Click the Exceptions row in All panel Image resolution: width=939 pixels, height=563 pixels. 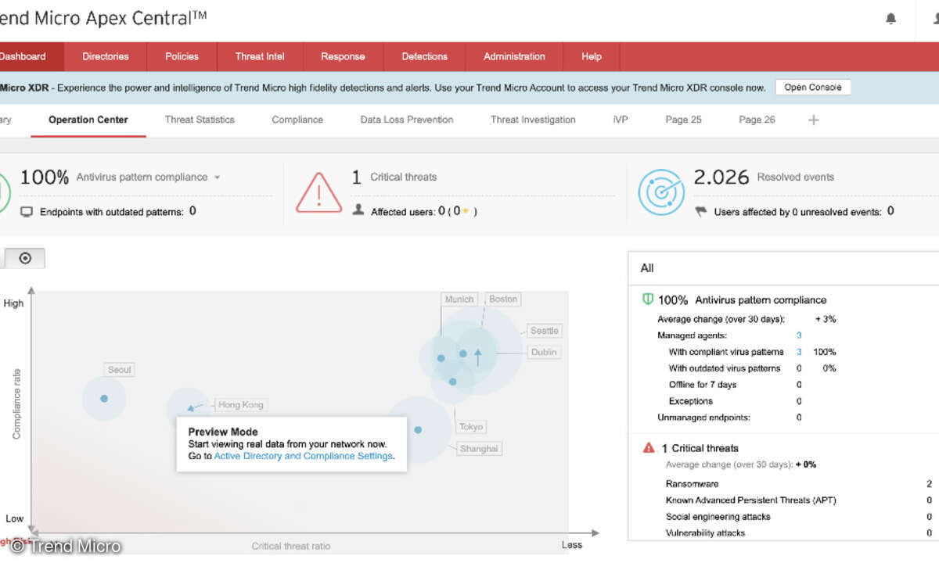point(735,401)
